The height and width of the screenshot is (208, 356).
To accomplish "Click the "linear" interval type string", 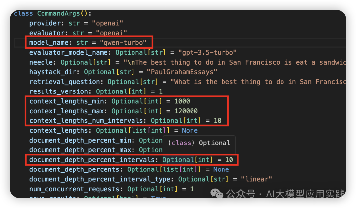I will pos(256,179).
